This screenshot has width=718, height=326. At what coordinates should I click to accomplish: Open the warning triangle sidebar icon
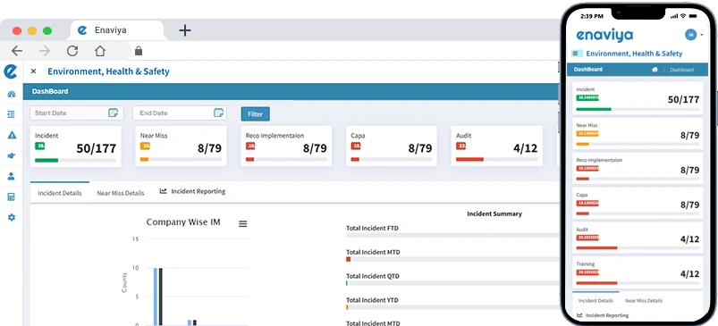pyautogui.click(x=12, y=135)
